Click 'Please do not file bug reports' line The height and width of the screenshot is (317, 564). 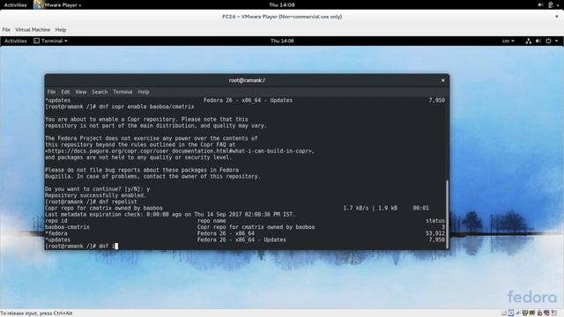(x=142, y=170)
